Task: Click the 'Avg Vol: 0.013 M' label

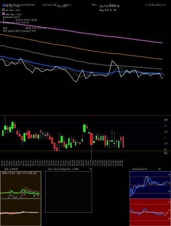Action: pyautogui.click(x=109, y=6)
